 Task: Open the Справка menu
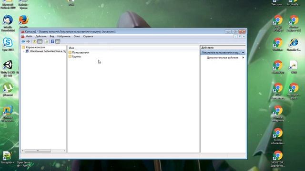88,36
